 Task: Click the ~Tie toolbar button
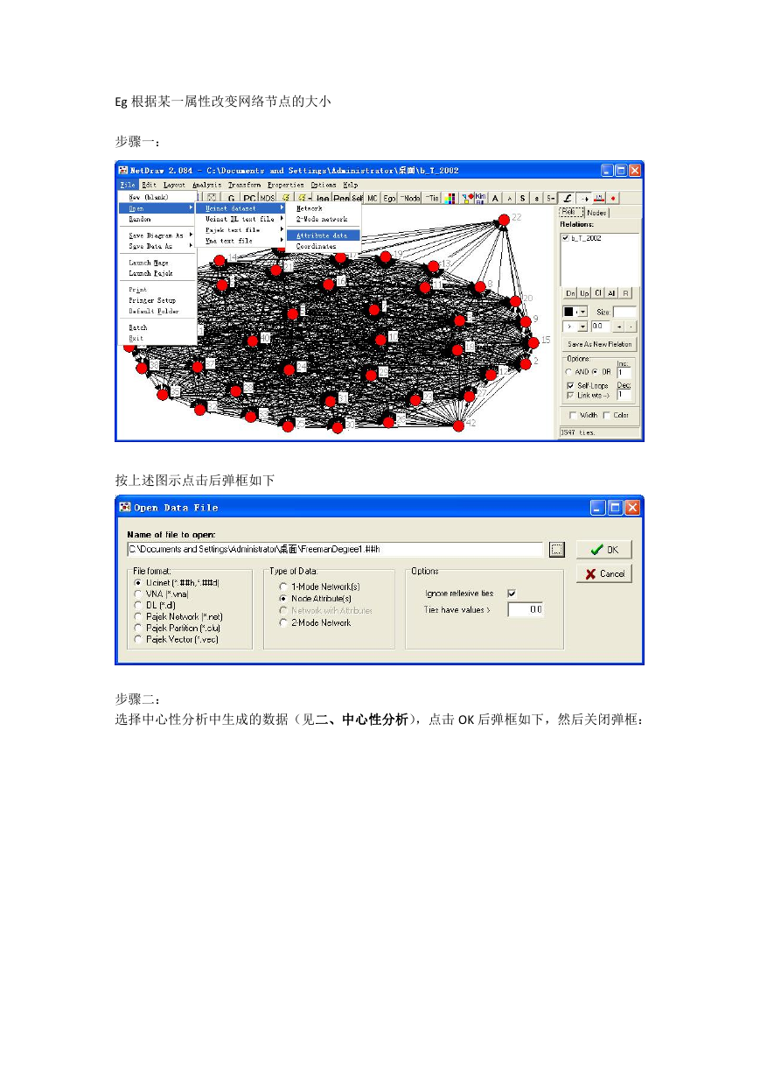(x=430, y=198)
